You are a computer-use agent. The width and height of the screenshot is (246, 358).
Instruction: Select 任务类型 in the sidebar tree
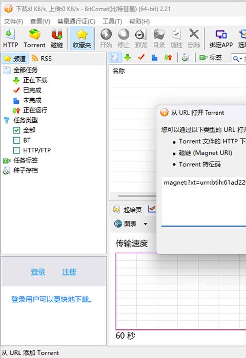point(26,120)
